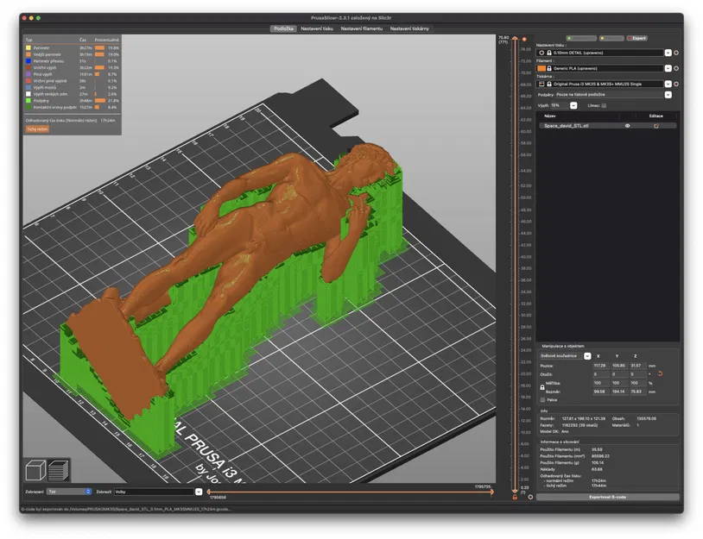Click the layer slider settings cog icon
The height and width of the screenshot is (539, 703).
(530, 497)
